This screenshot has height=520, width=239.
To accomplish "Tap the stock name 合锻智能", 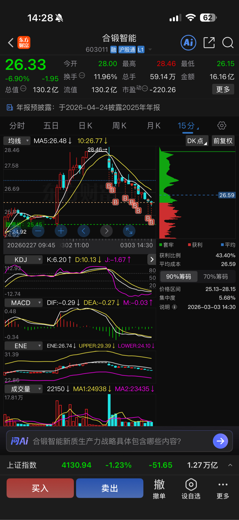I will [119, 38].
